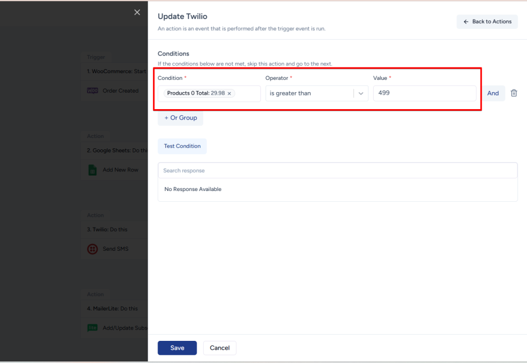This screenshot has height=363, width=527.
Task: Click the red Twilio icon
Action: click(93, 249)
